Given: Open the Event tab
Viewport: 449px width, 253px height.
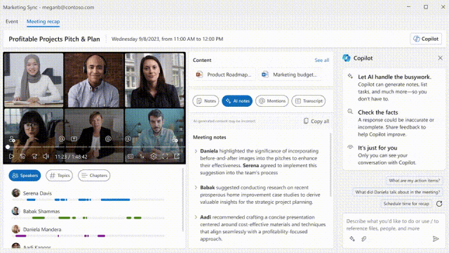Looking at the screenshot, I should point(12,22).
